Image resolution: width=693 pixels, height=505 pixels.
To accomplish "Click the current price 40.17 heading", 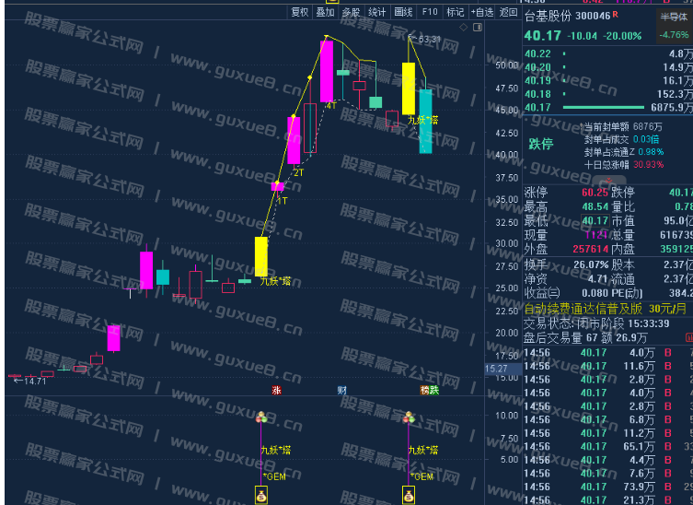I will [x=542, y=35].
